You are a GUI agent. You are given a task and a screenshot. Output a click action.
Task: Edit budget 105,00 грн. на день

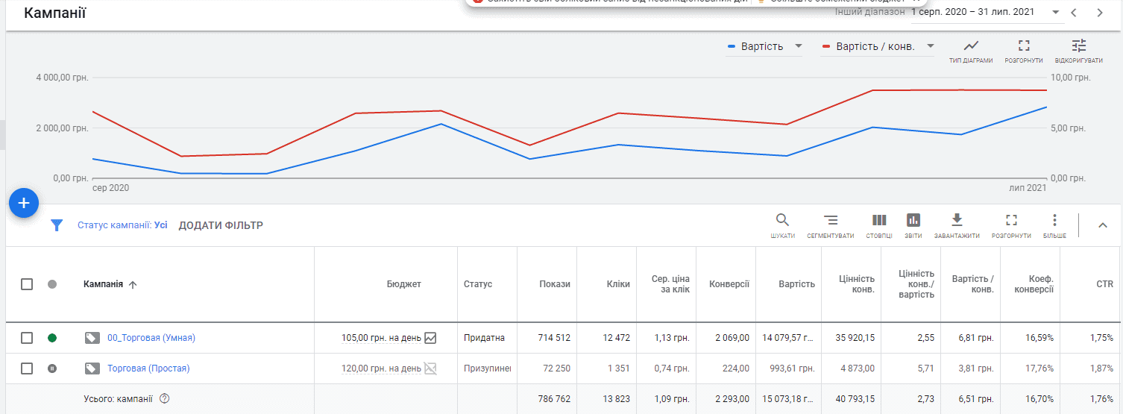[x=381, y=338]
